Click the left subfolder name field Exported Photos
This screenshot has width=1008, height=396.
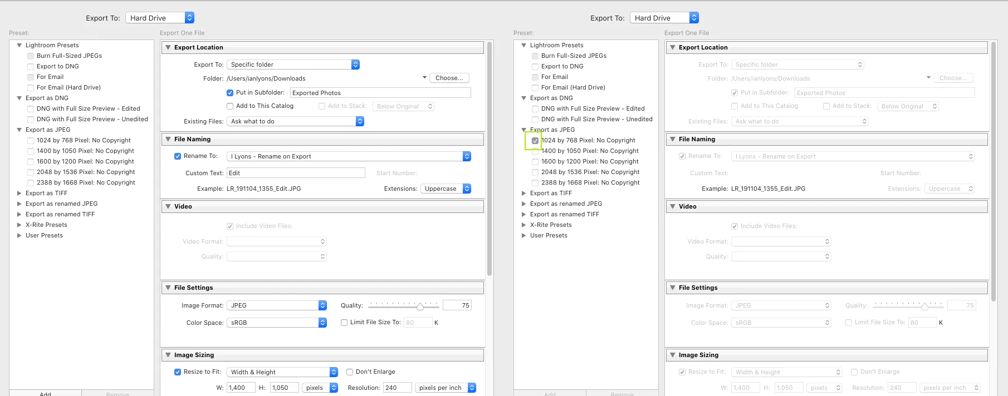380,93
